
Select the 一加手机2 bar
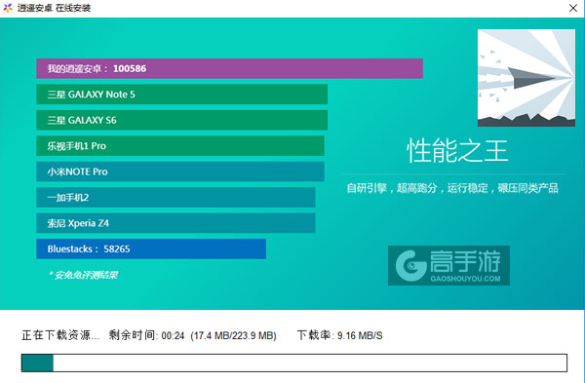pyautogui.click(x=175, y=197)
